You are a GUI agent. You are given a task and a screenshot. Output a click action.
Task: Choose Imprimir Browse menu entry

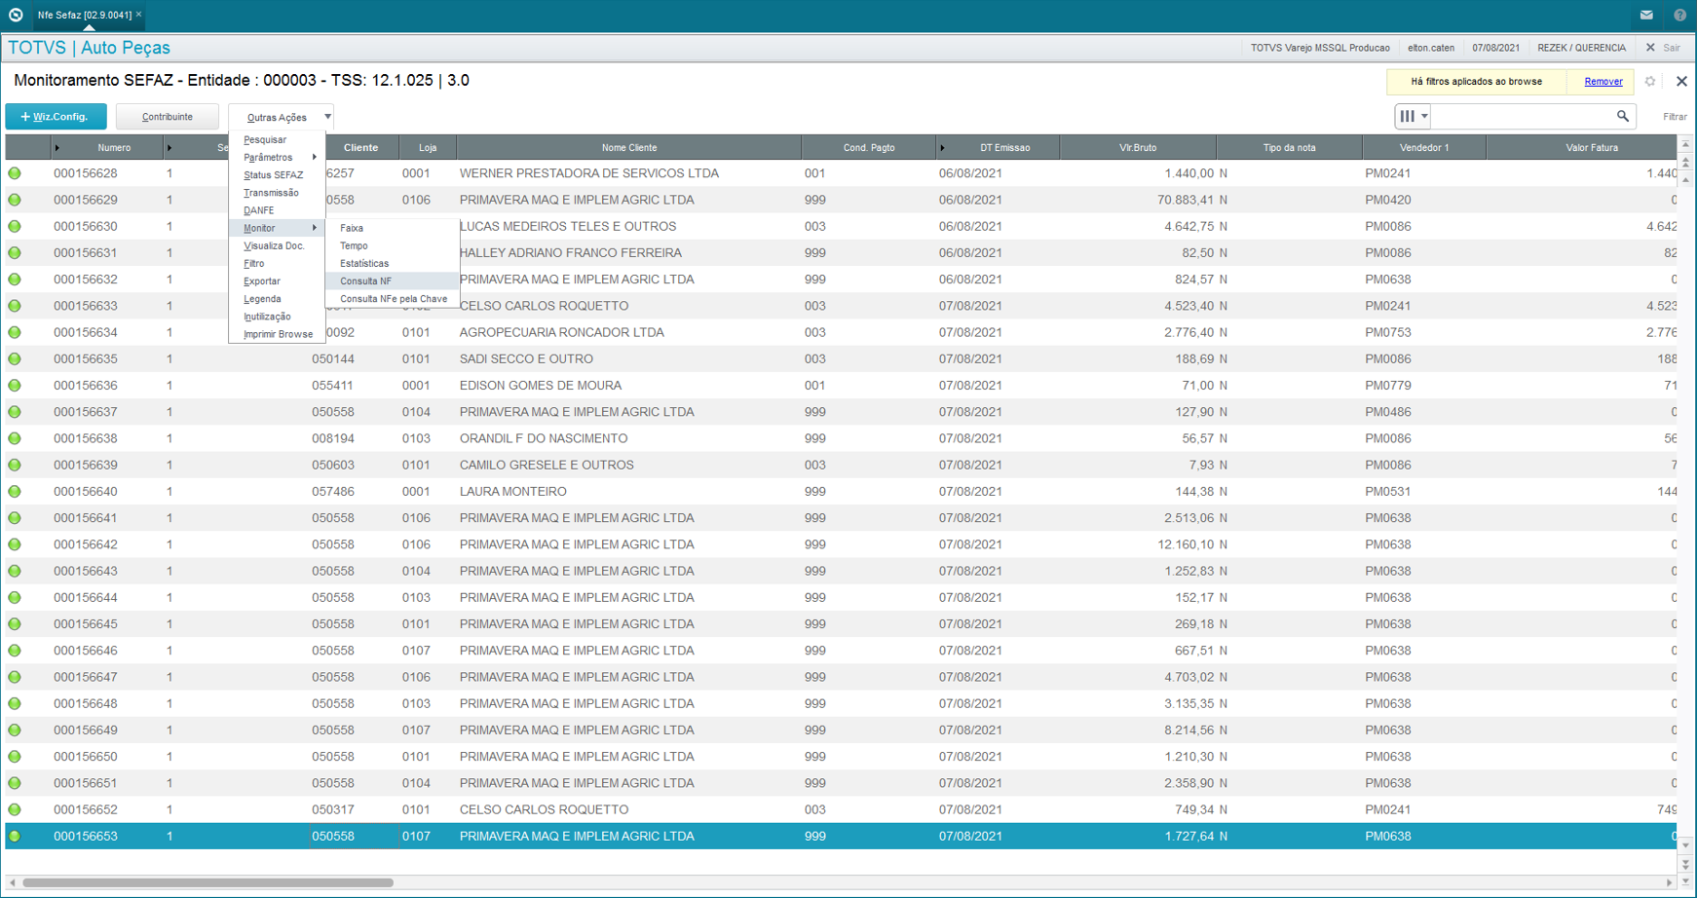coord(278,334)
